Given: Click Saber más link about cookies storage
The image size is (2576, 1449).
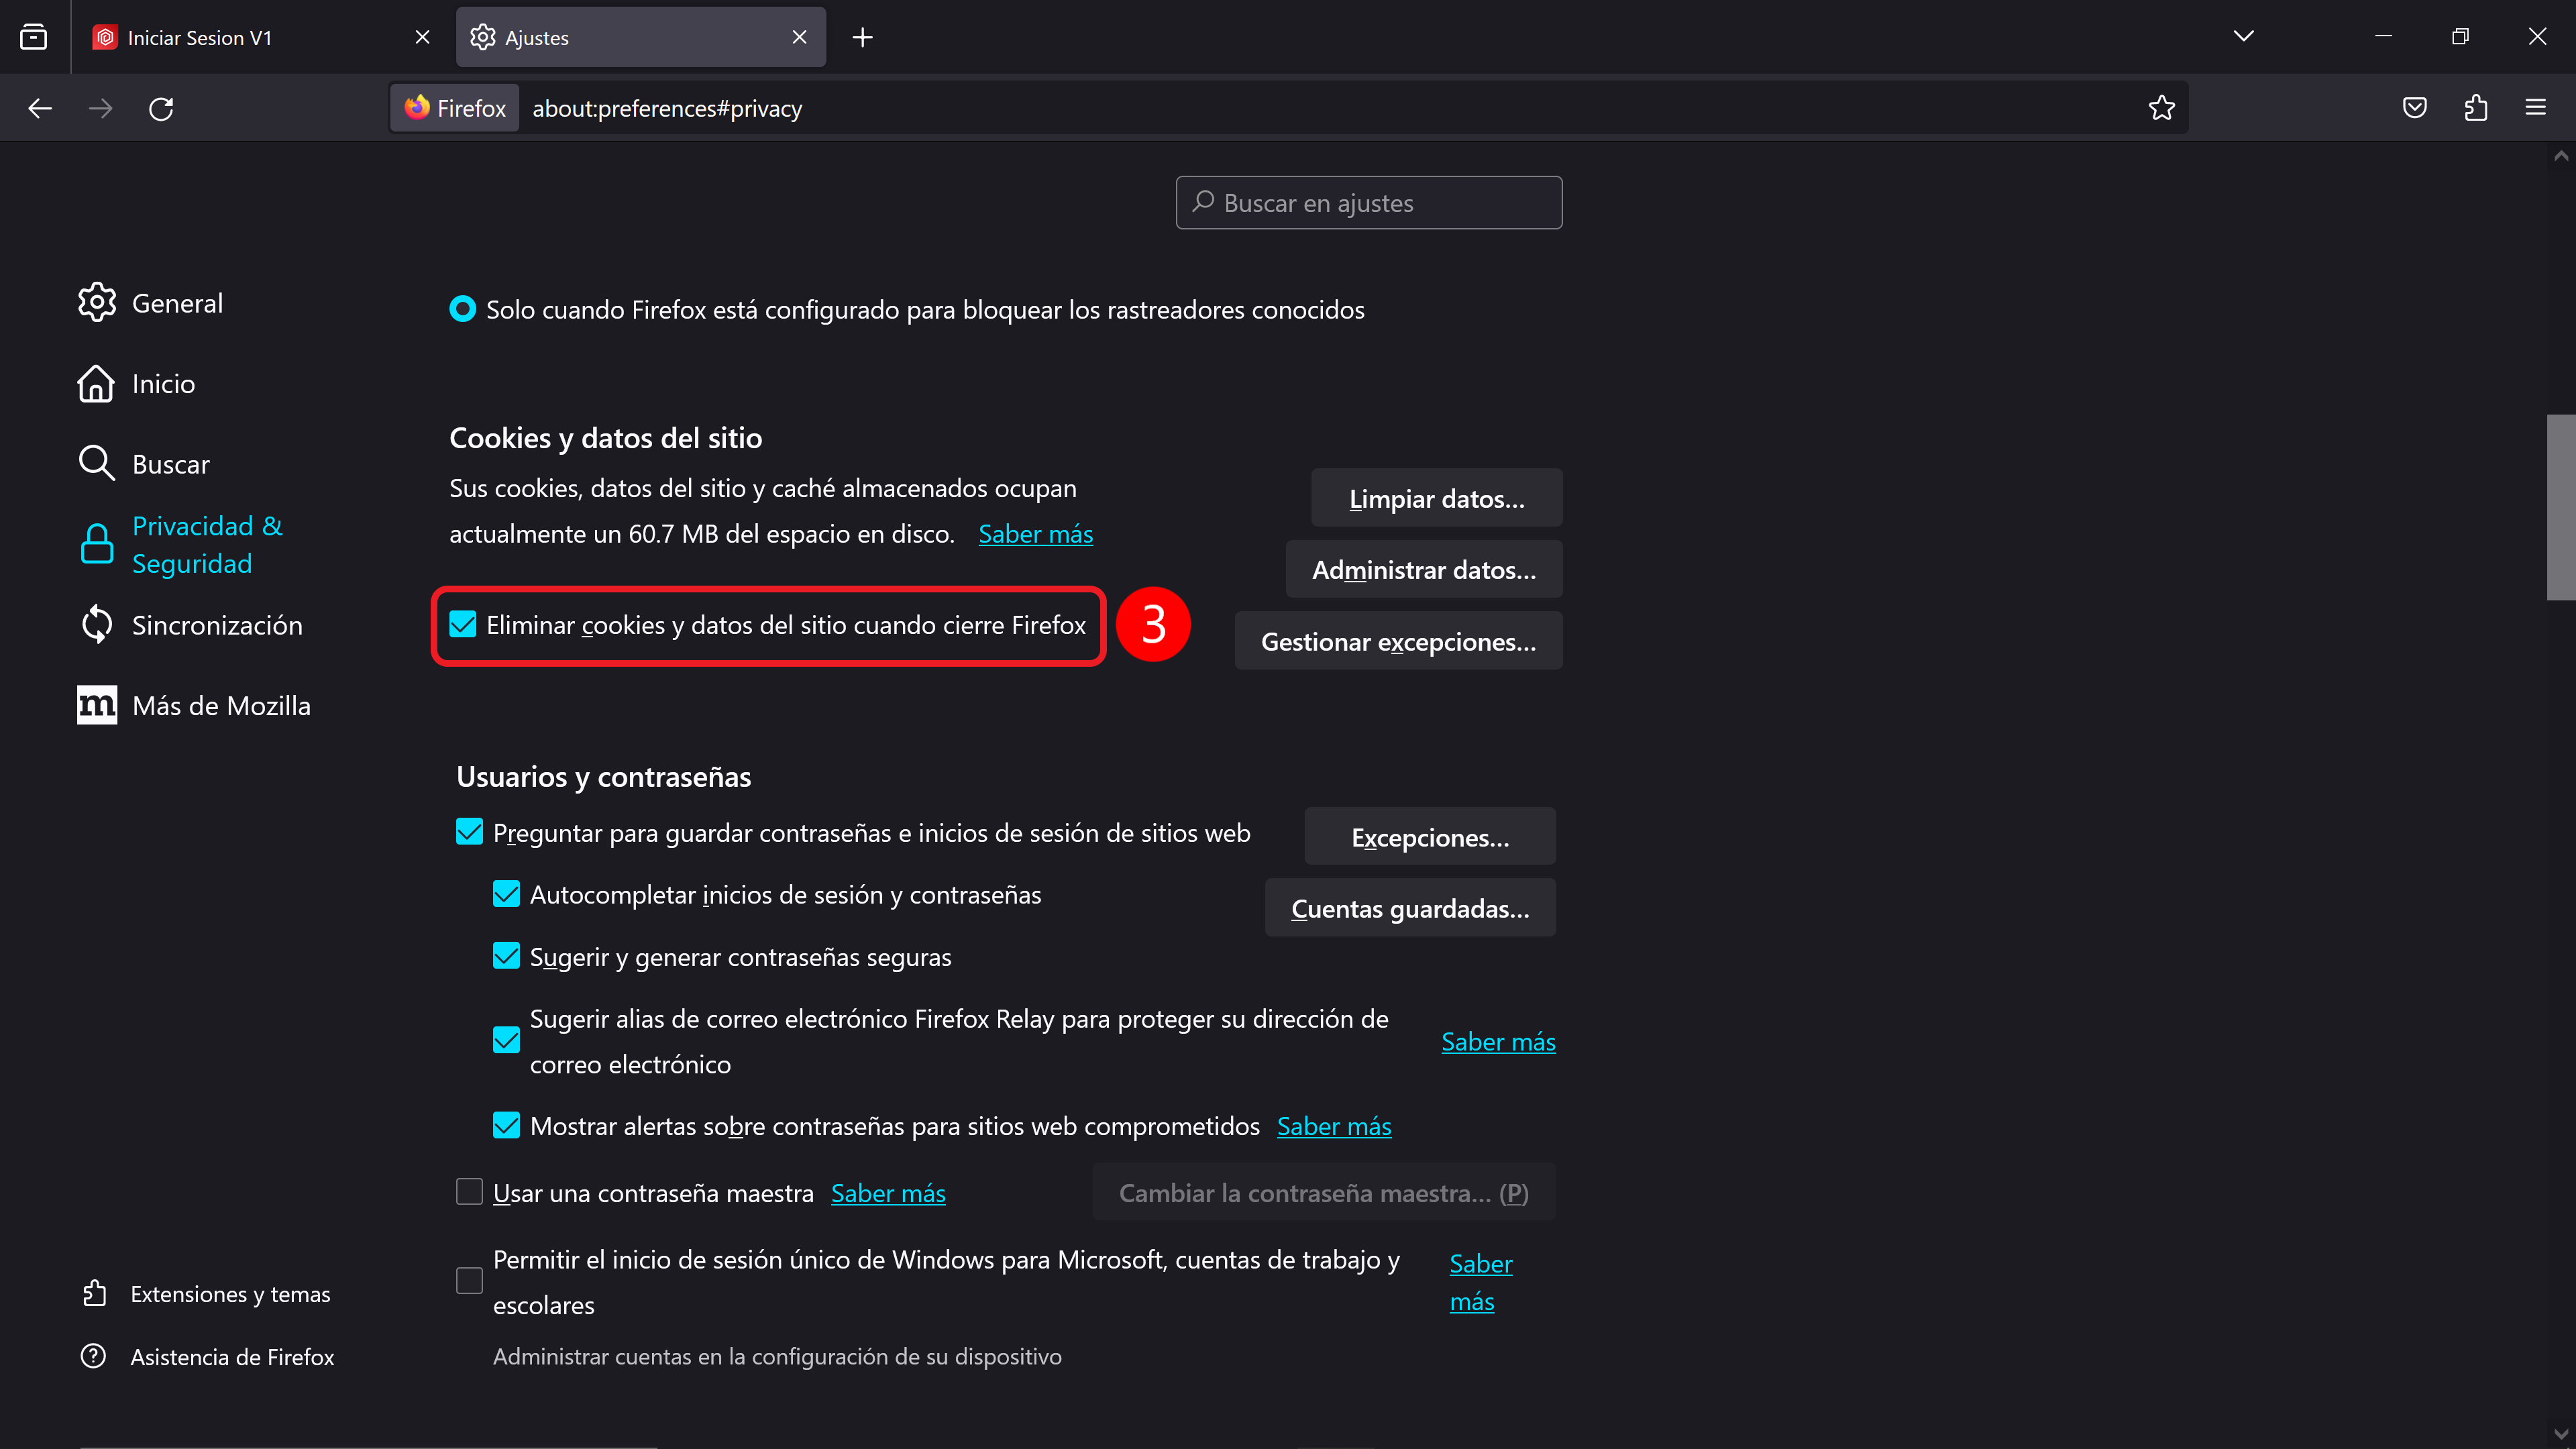Looking at the screenshot, I should coord(1035,534).
